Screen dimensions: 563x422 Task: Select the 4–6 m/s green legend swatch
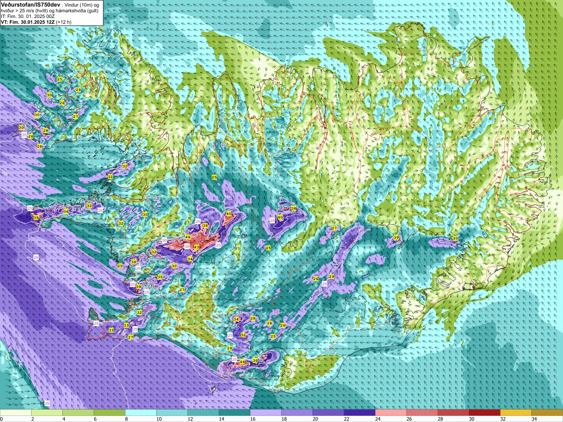coord(78,413)
